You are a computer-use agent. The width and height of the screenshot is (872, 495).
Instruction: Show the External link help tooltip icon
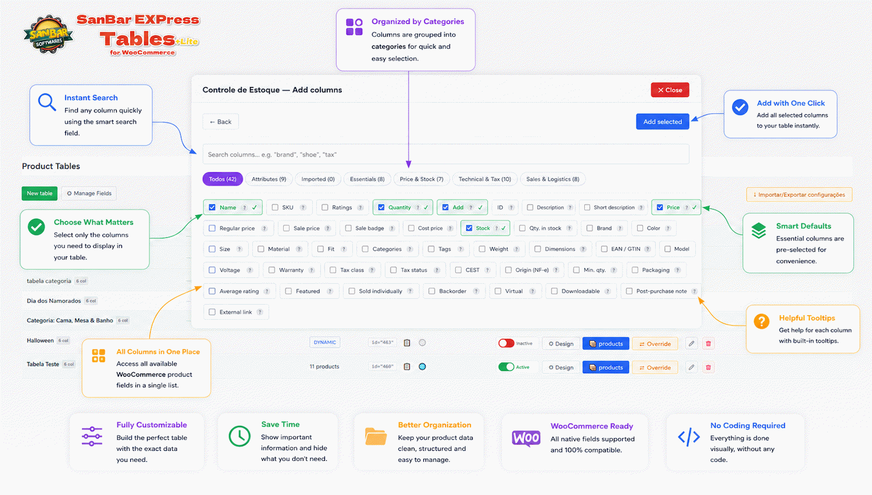coord(260,312)
